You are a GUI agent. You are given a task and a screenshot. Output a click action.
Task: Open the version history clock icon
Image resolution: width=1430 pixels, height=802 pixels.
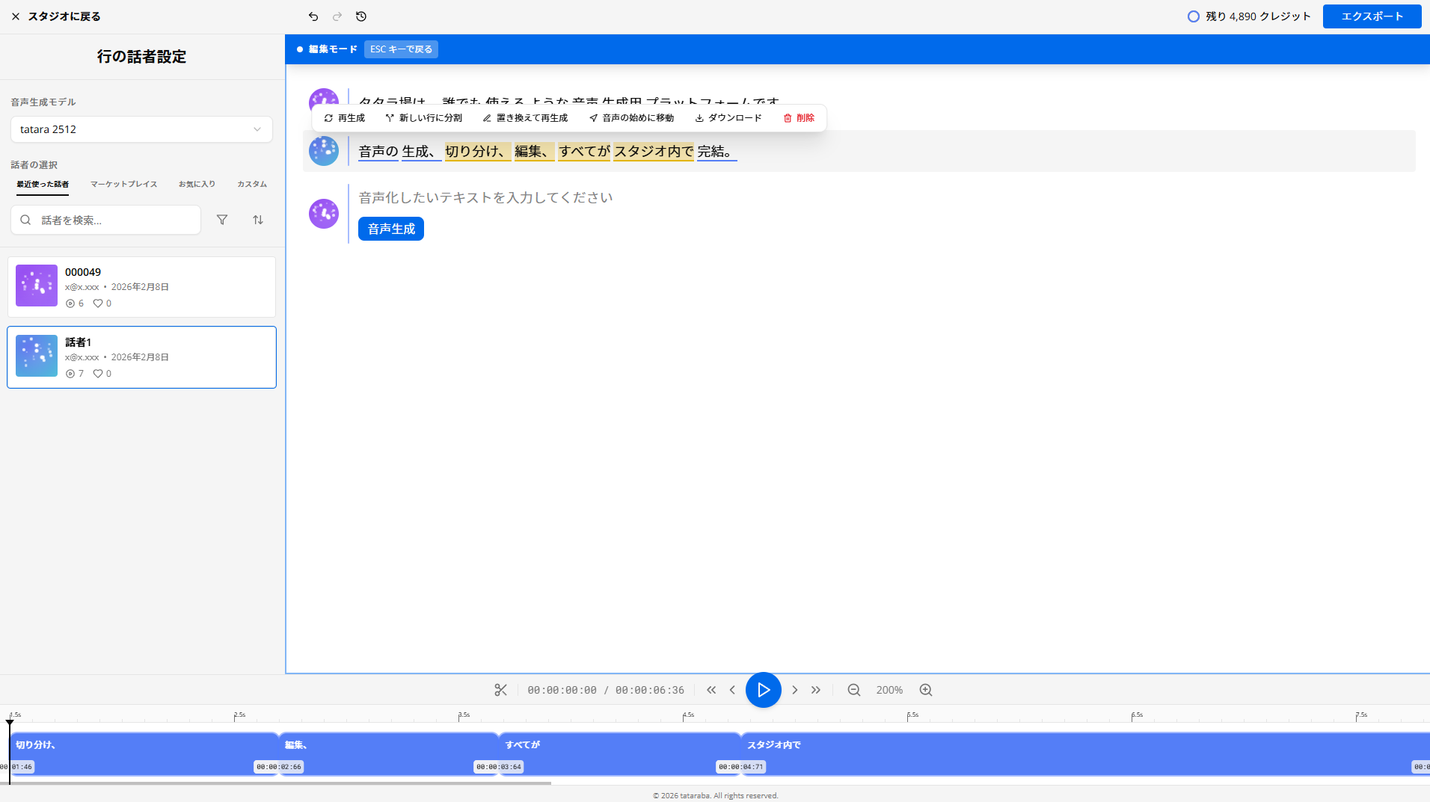click(361, 16)
